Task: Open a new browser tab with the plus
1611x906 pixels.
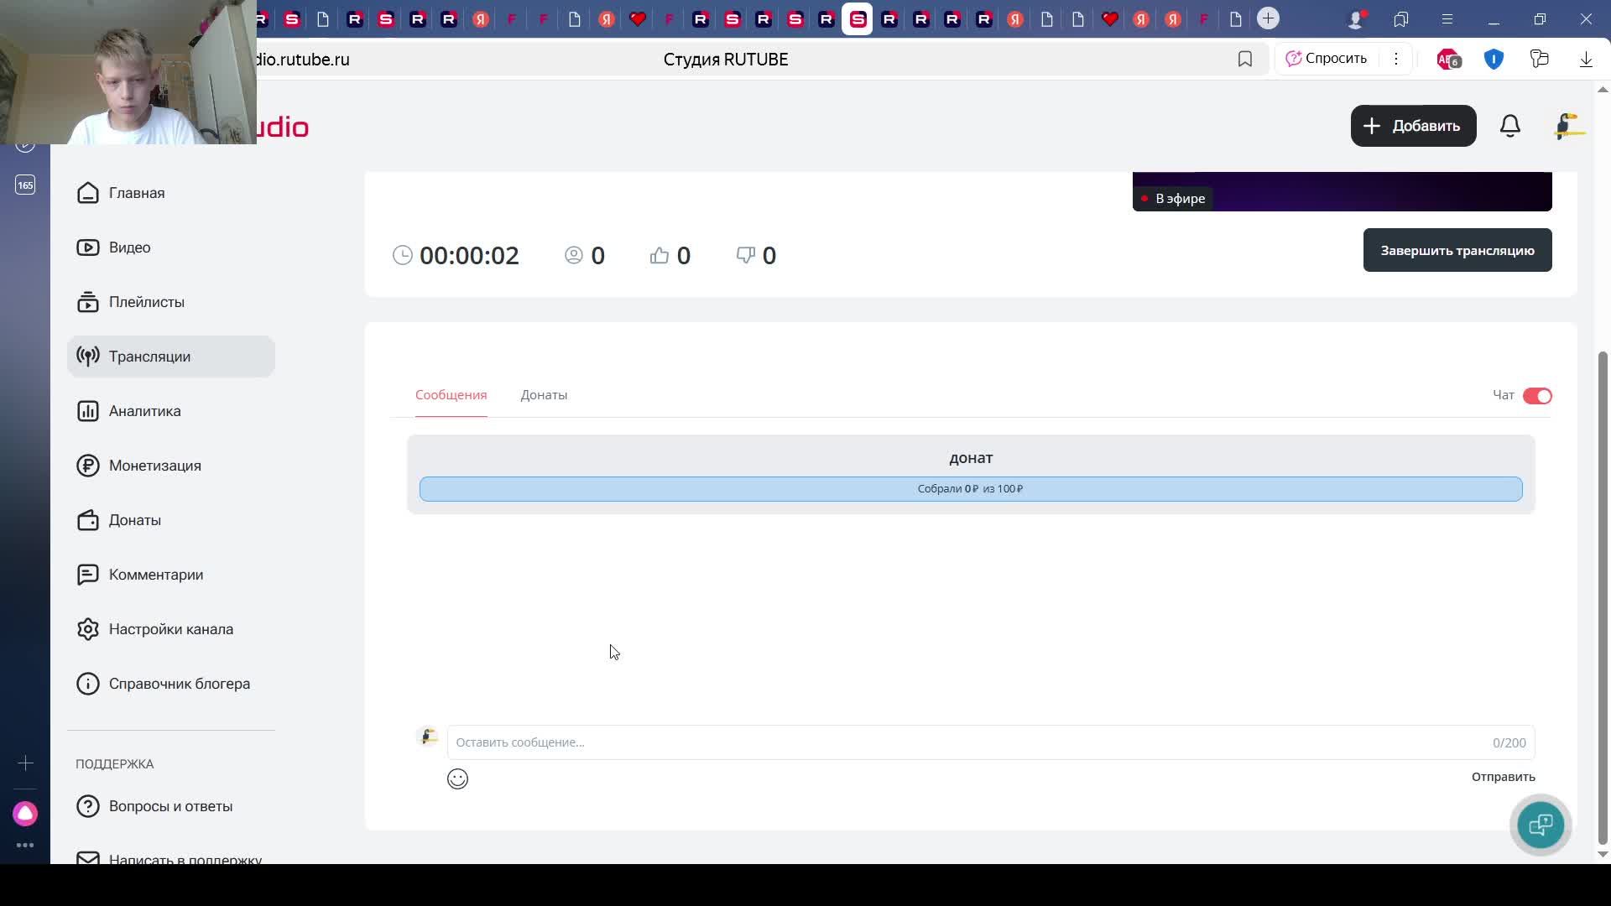Action: coord(1268,18)
